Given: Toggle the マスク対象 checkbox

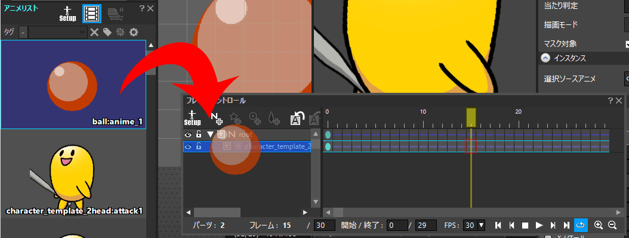Looking at the screenshot, I should point(627,43).
